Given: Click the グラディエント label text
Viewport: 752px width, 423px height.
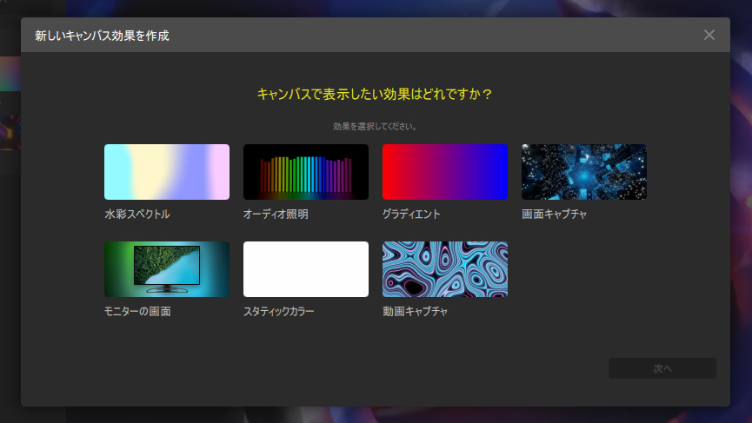Looking at the screenshot, I should point(411,215).
